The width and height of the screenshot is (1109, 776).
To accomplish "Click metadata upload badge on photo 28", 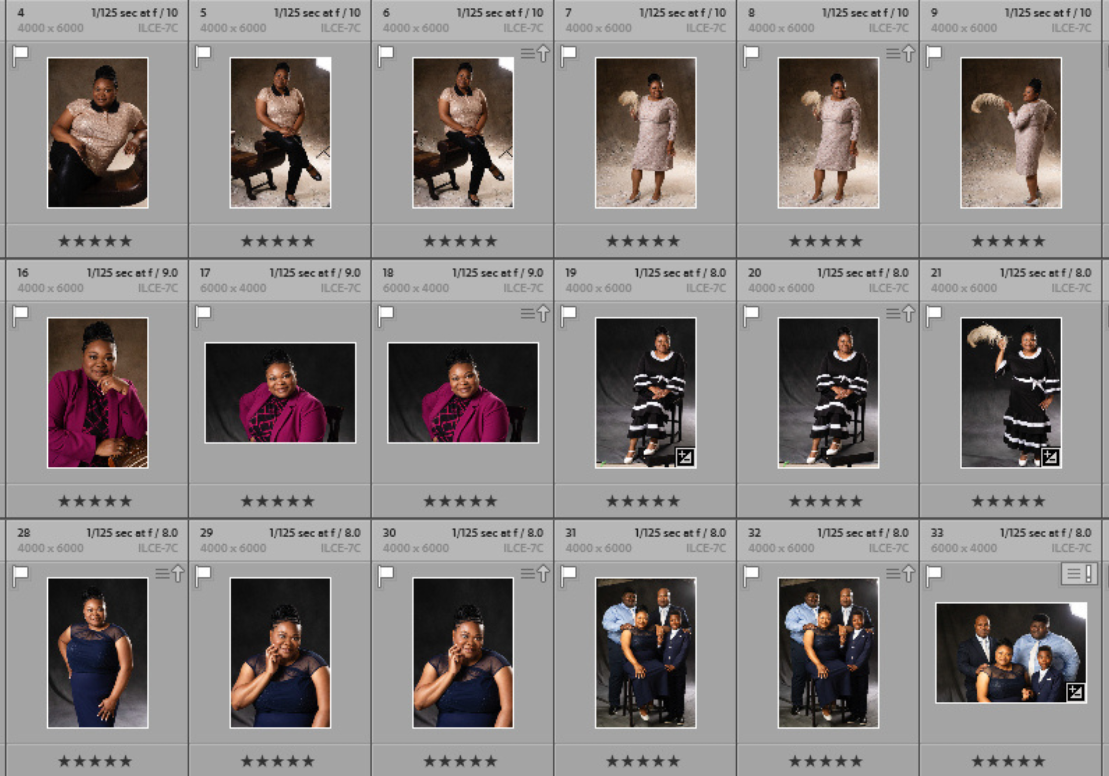I will [x=170, y=574].
